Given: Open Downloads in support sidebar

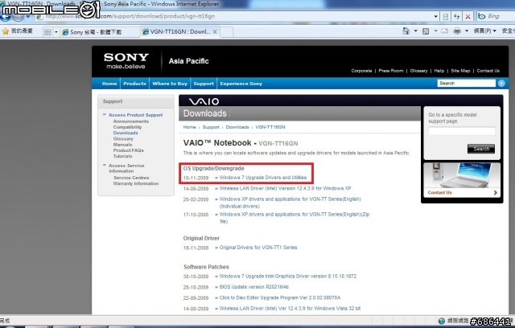Looking at the screenshot, I should point(126,133).
